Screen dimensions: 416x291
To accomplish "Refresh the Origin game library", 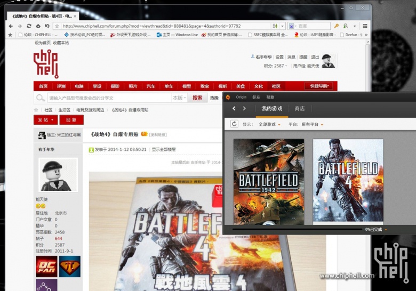I will (234, 124).
